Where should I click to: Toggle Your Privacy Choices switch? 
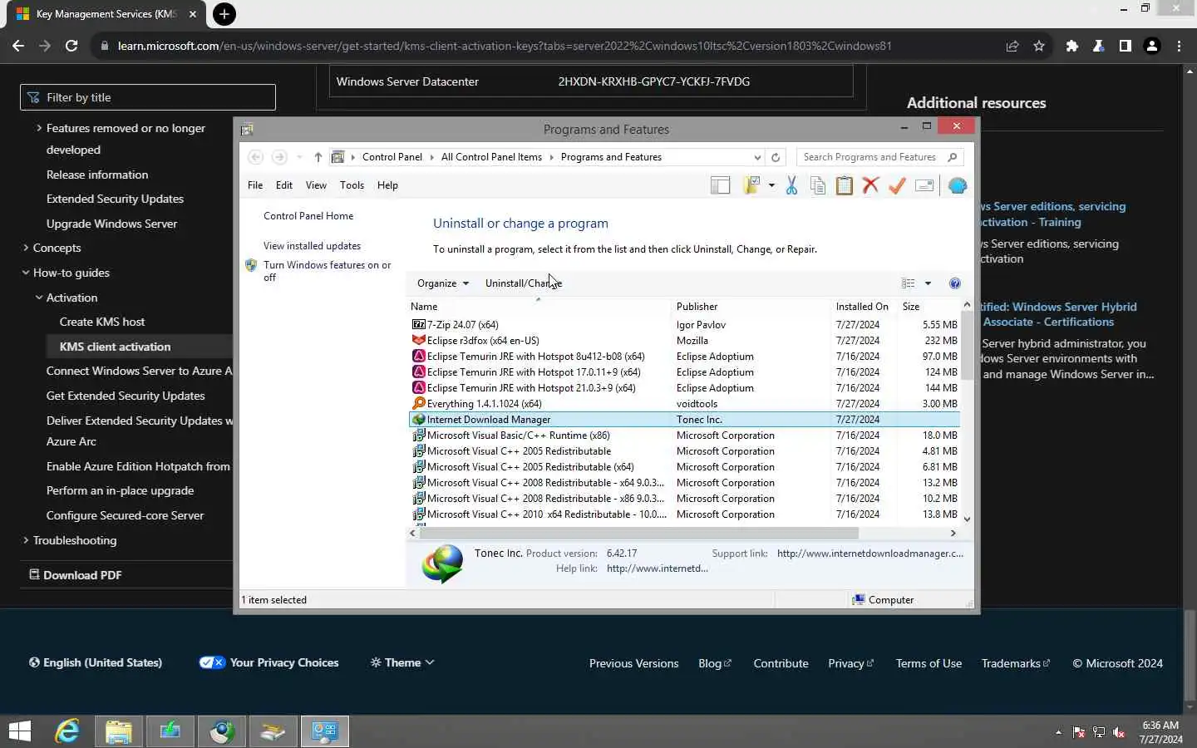click(212, 662)
